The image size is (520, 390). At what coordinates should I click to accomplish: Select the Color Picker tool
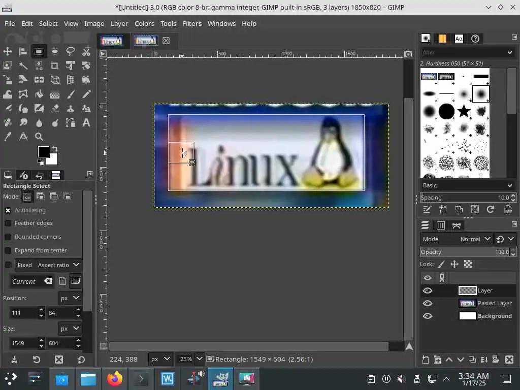tap(7, 137)
